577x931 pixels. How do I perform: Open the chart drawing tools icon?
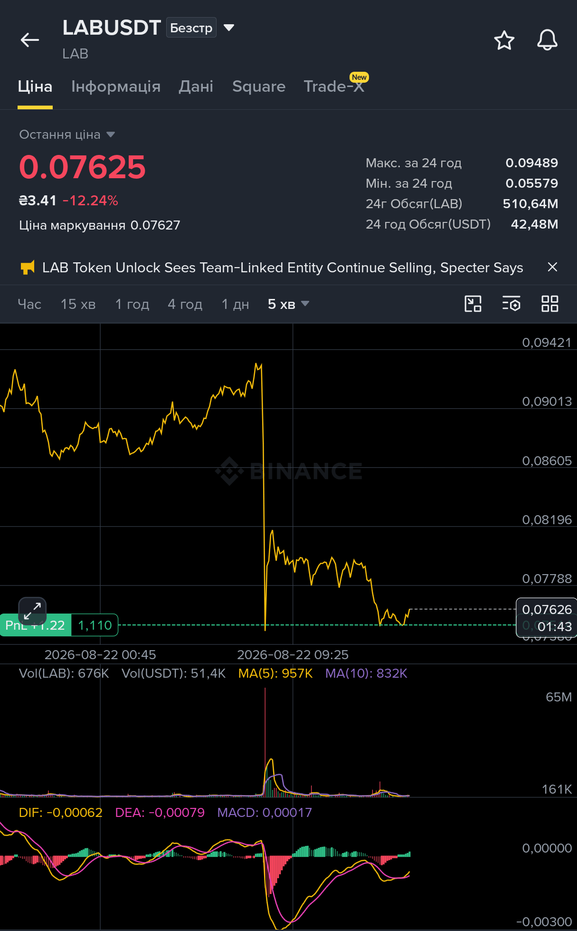click(473, 304)
